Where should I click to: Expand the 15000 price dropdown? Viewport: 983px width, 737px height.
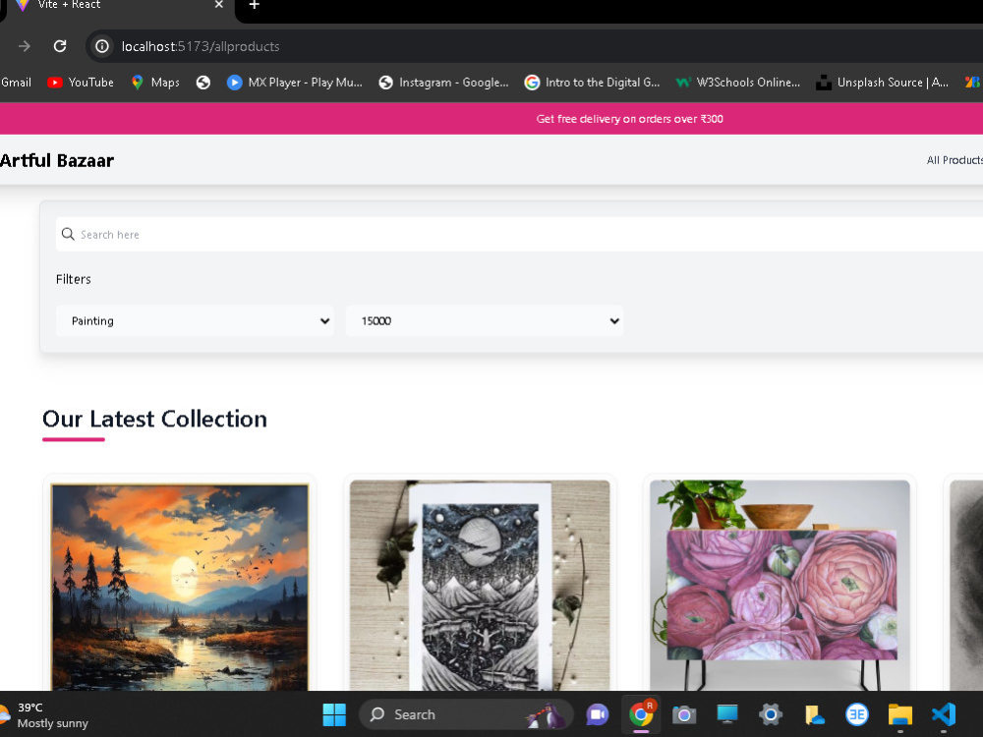[484, 321]
